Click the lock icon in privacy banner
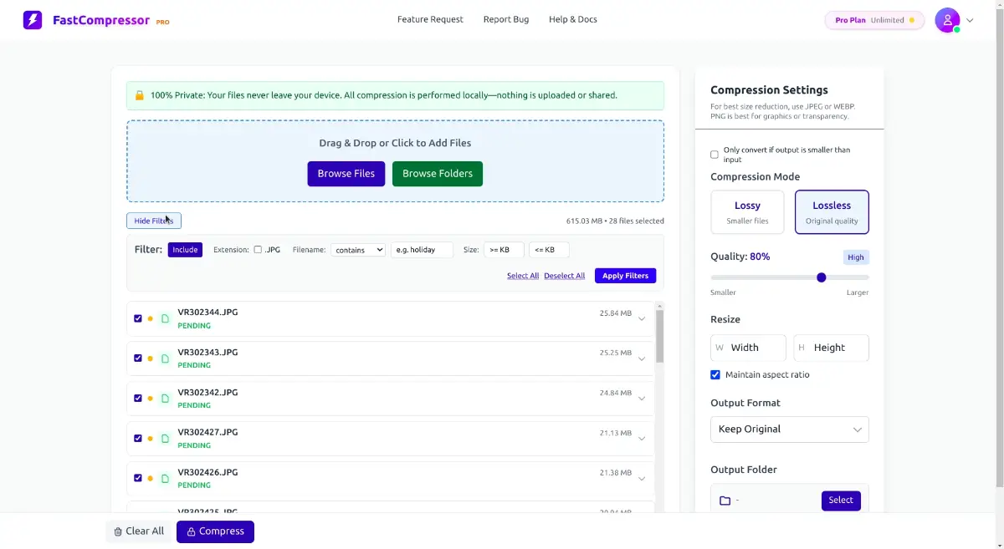Image resolution: width=1004 pixels, height=549 pixels. click(140, 96)
